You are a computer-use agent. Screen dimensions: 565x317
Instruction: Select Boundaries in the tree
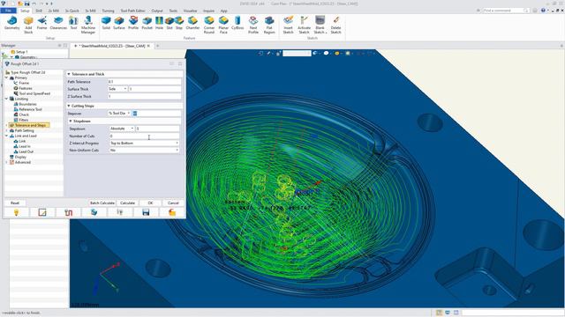click(27, 104)
